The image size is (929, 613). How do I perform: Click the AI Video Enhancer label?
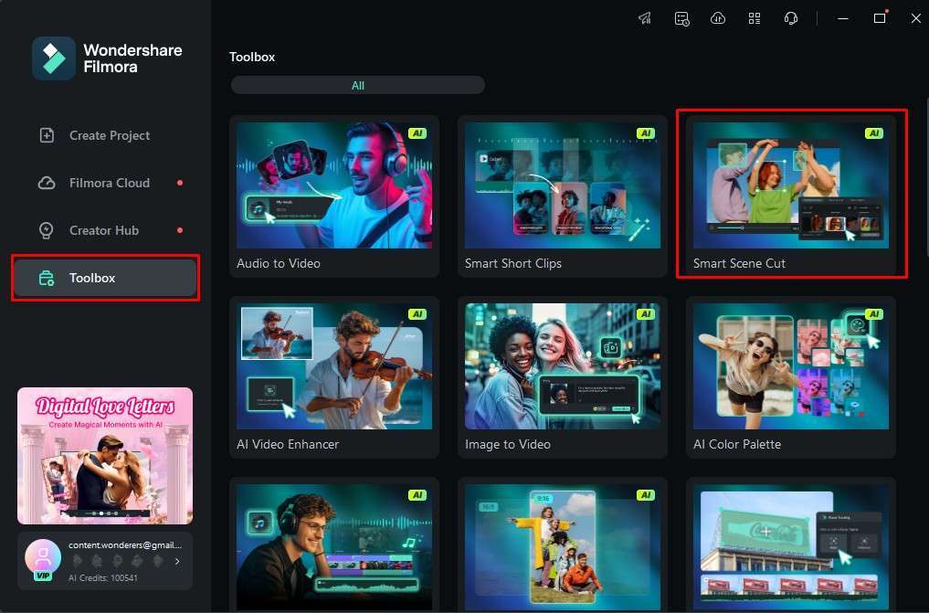click(288, 444)
